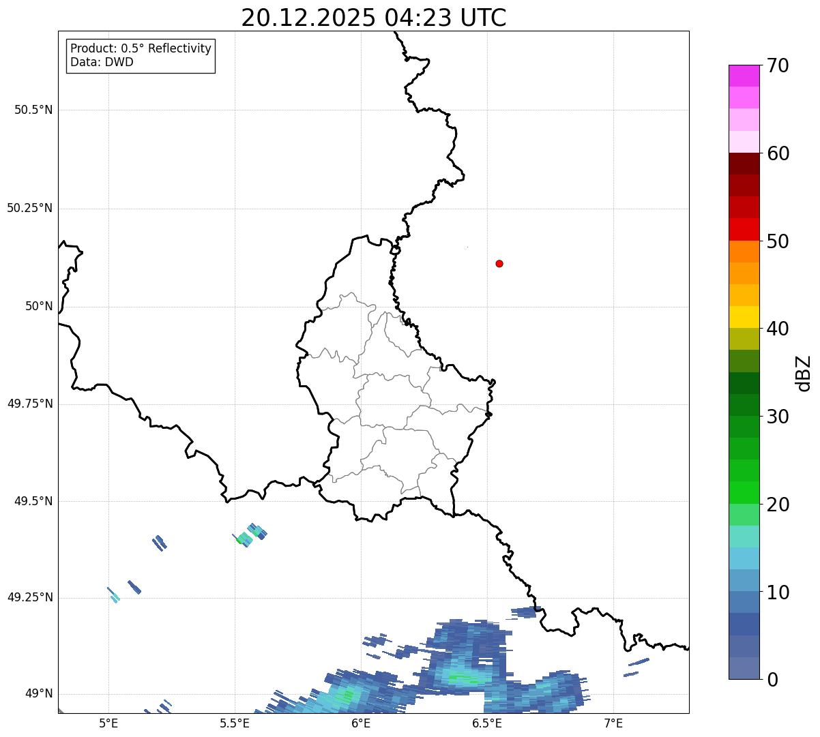The width and height of the screenshot is (820, 737).
Task: Click the colorbar tick label 0
Action: tap(772, 680)
